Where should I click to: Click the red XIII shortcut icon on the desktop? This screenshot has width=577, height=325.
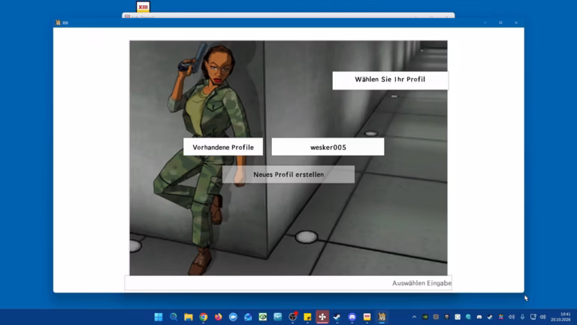(x=143, y=7)
